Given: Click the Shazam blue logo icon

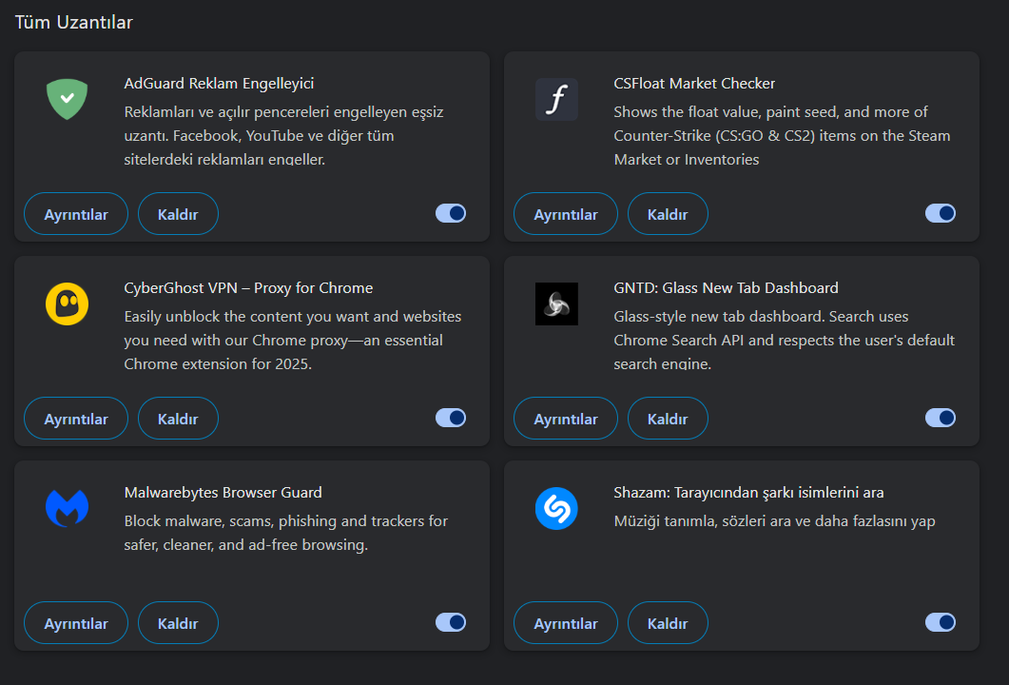Looking at the screenshot, I should [556, 508].
